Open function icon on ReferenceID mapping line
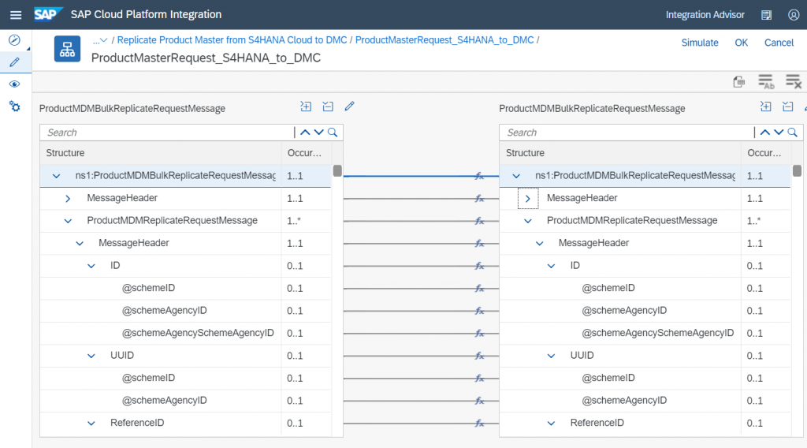Viewport: 807px width, 448px height. click(x=480, y=424)
